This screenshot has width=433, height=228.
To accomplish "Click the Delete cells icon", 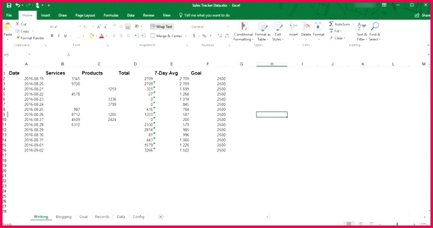I will click(306, 27).
